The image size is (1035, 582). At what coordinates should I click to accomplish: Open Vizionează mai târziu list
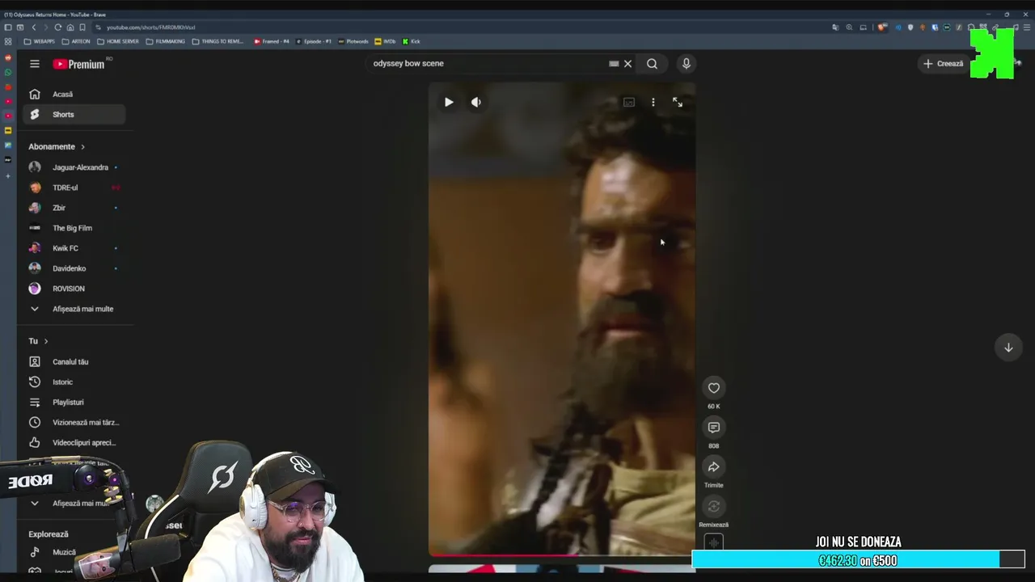tap(74, 423)
